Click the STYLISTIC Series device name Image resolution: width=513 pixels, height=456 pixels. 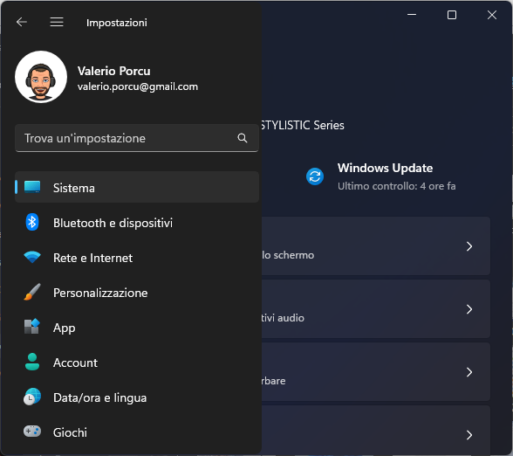[303, 125]
